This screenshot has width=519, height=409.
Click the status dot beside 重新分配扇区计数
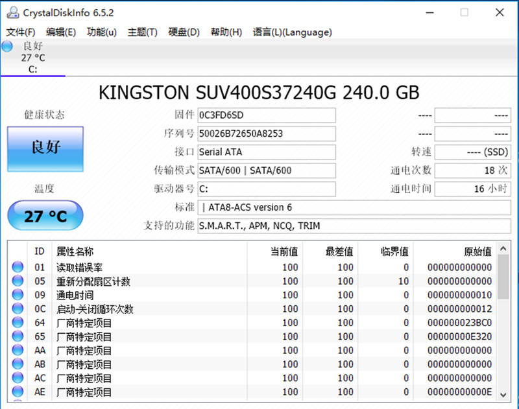pyautogui.click(x=19, y=281)
